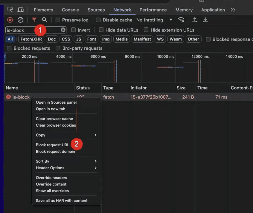Filter requests by Fetch/XHR
The width and height of the screenshot is (253, 213).
[31, 39]
